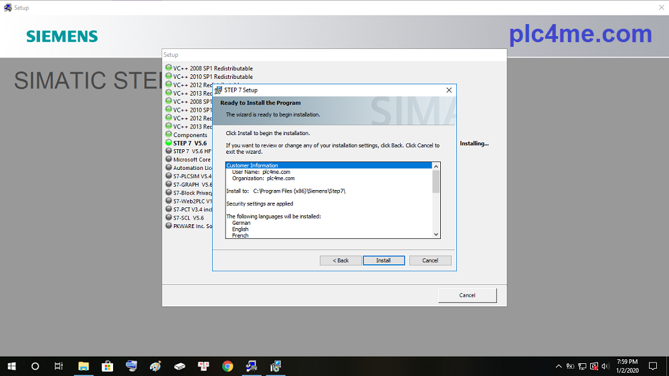Screen dimensions: 669x376
Task: Open the Windows Start menu
Action: point(11,366)
